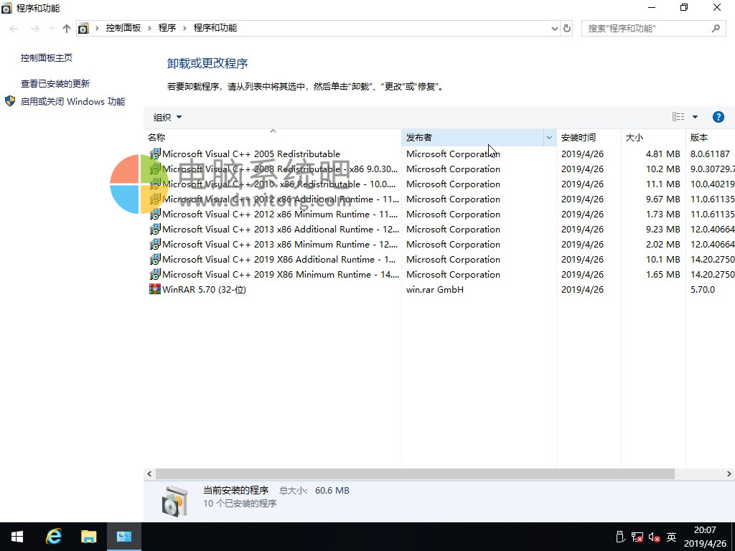Click the 控制面板 breadcrumb segment
The height and width of the screenshot is (551, 735).
tap(123, 28)
